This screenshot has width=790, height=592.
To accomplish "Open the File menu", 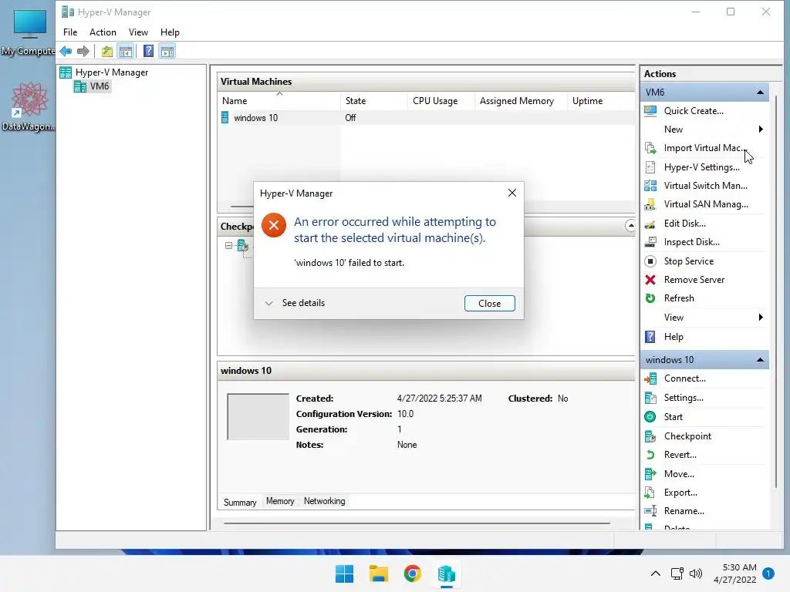I will 70,32.
